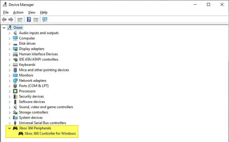Expand the Disk drives chevron
The width and height of the screenshot is (229, 142).
[9, 44]
